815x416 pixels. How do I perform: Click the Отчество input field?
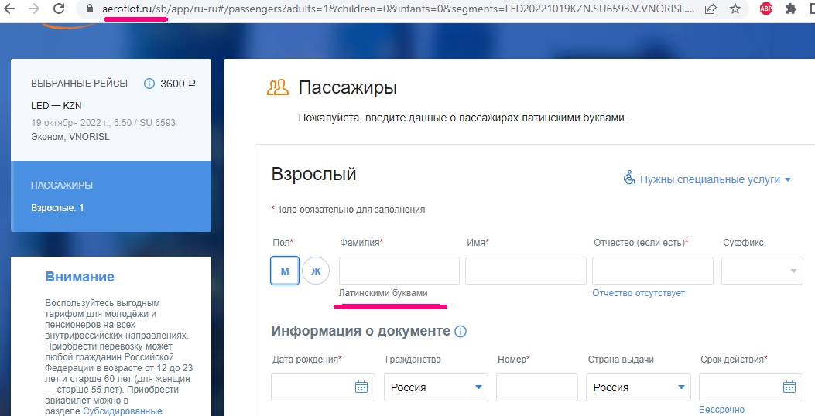pos(652,271)
